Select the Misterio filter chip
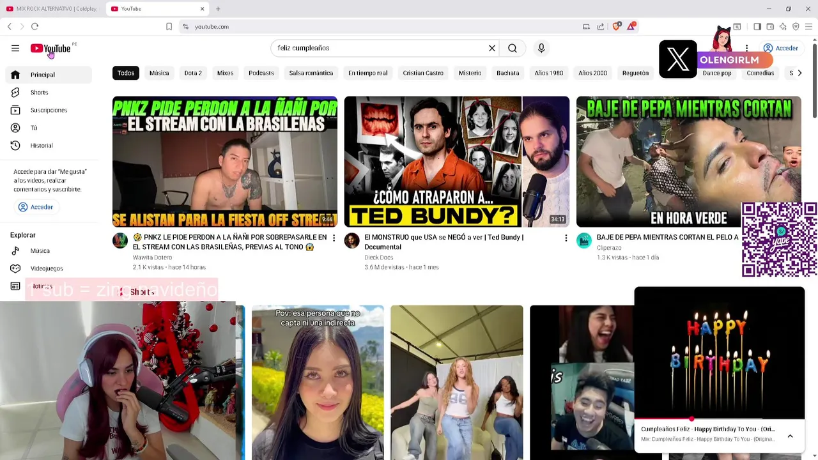This screenshot has width=818, height=460. tap(470, 73)
